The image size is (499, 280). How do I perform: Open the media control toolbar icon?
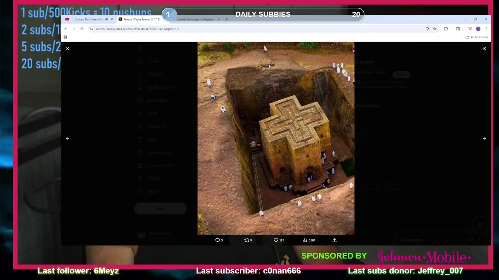pos(470,29)
